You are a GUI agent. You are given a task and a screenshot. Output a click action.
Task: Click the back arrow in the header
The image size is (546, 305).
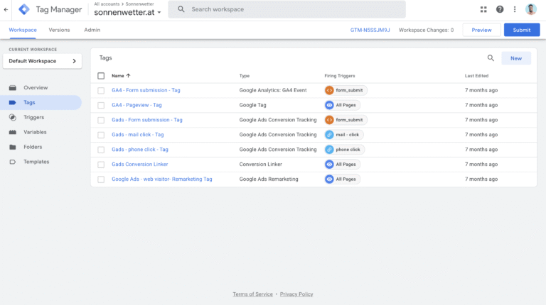tap(6, 9)
